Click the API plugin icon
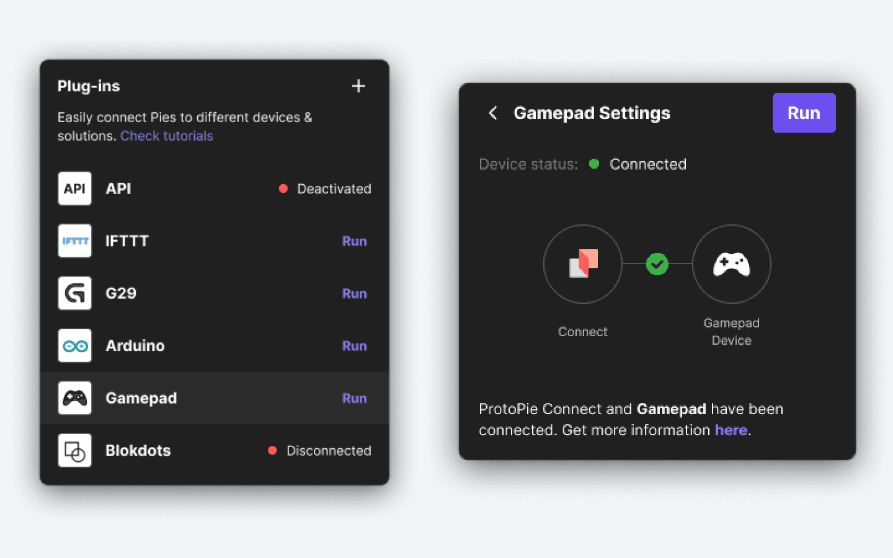The height and width of the screenshot is (558, 893). pyautogui.click(x=74, y=188)
